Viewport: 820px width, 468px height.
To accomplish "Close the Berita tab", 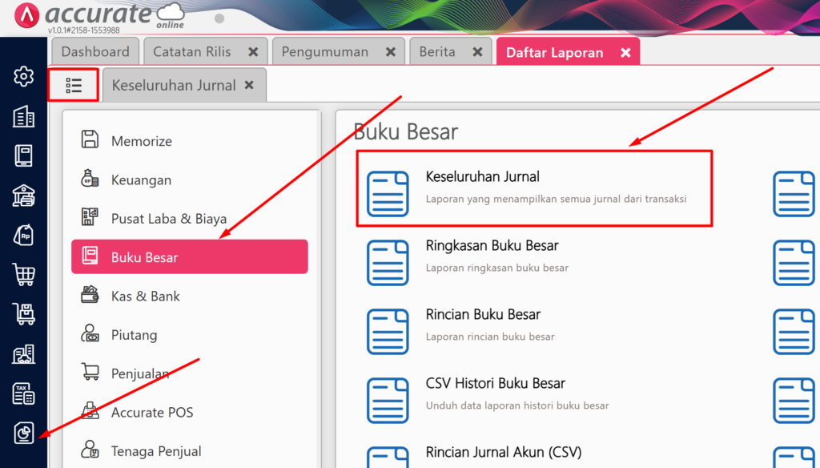I will (477, 52).
